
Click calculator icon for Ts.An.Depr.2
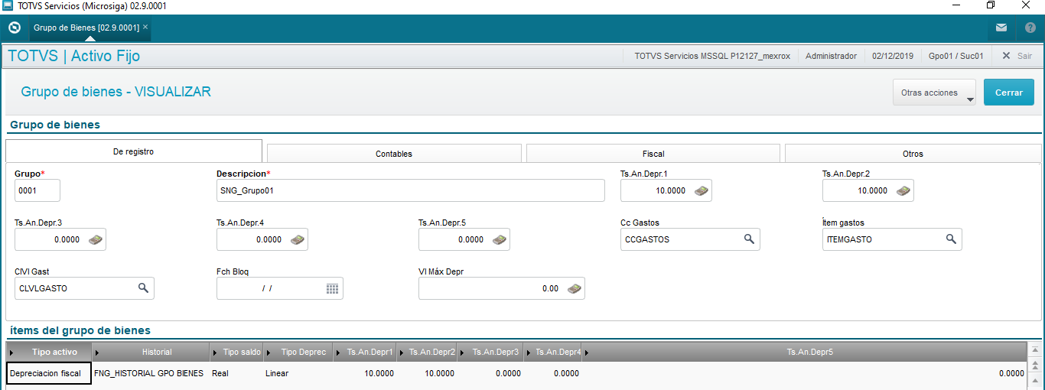[x=903, y=190]
